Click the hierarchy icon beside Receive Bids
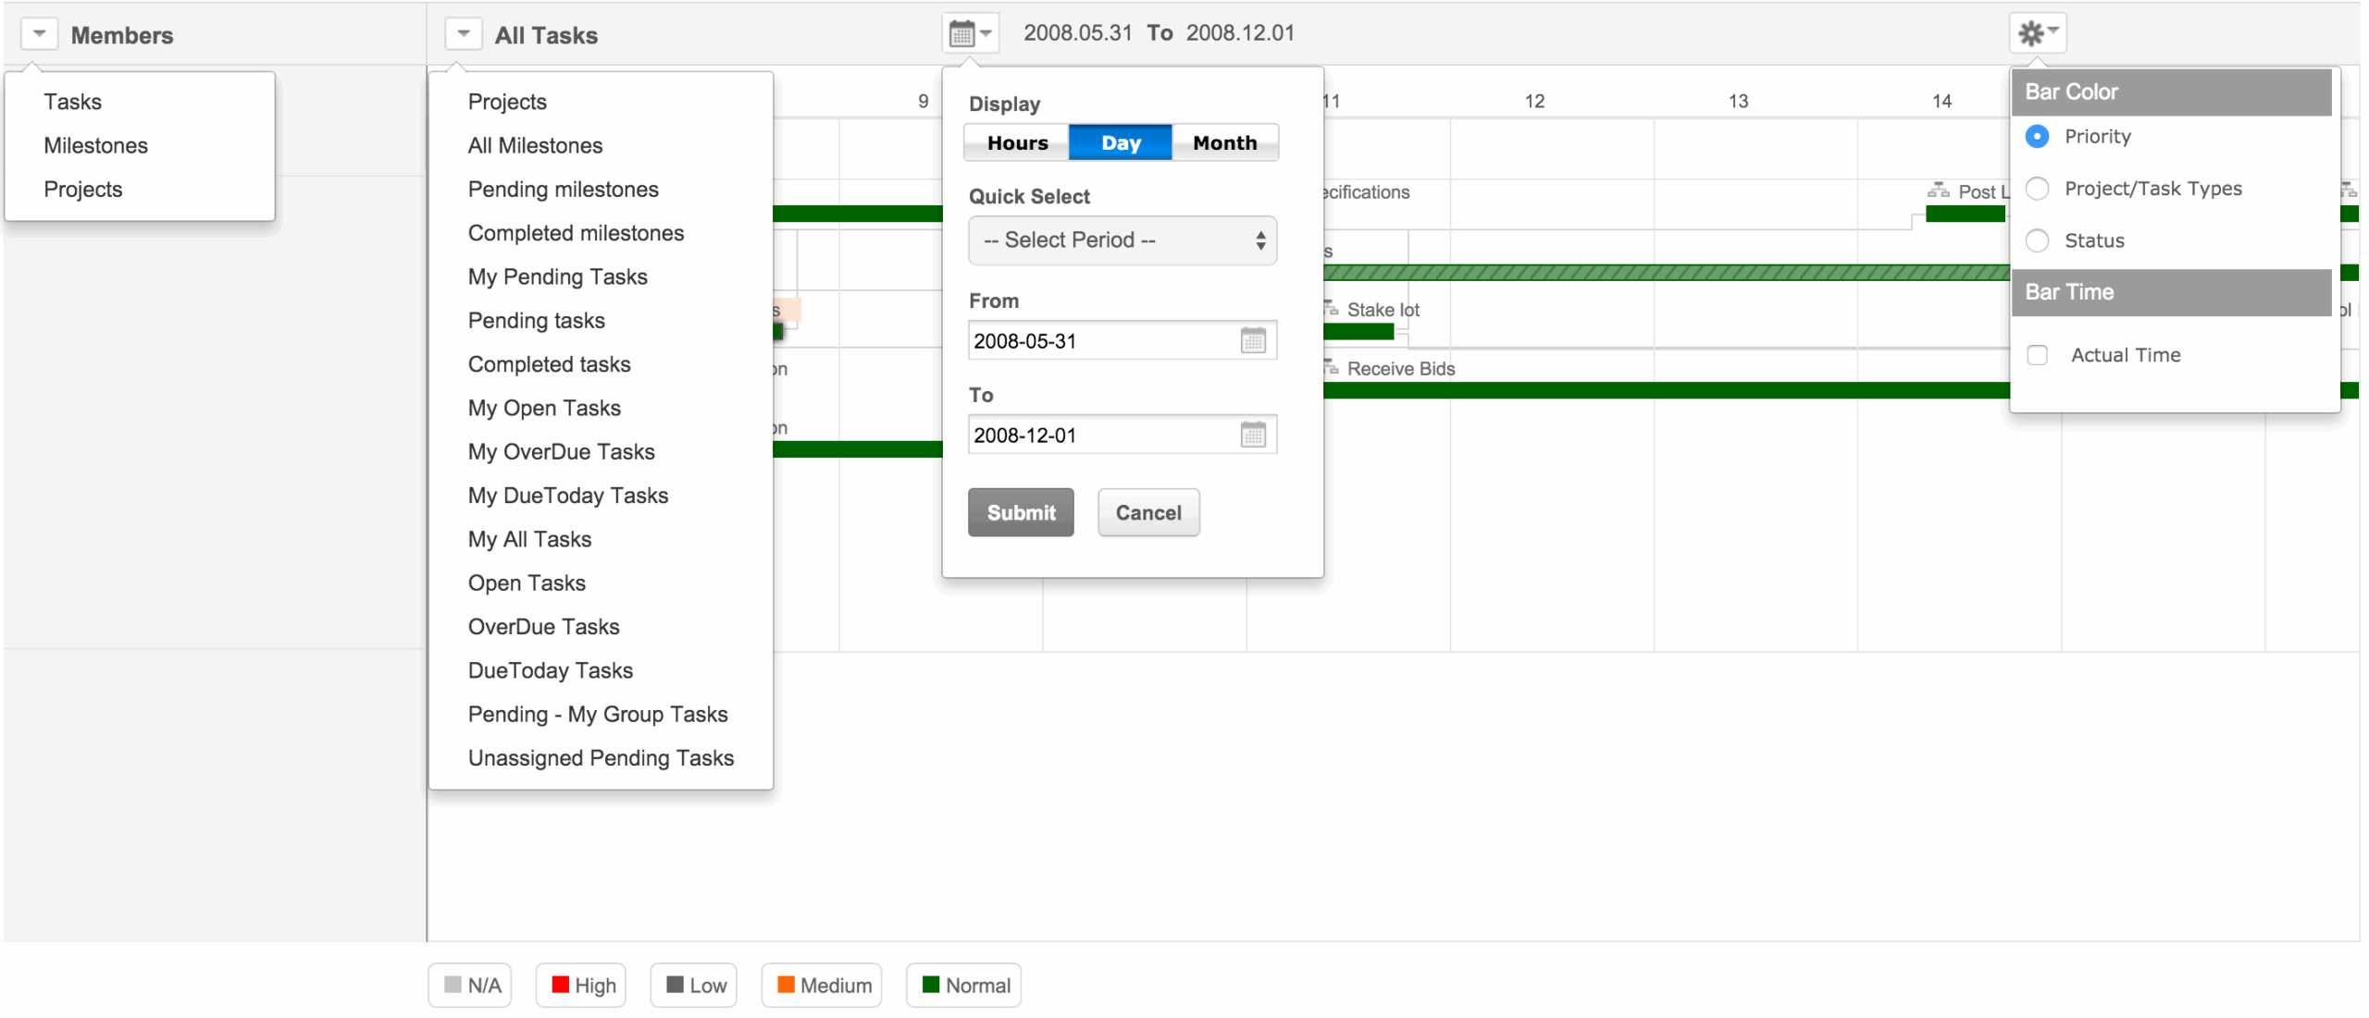Screen dimensions: 2369x1018 (1330, 366)
